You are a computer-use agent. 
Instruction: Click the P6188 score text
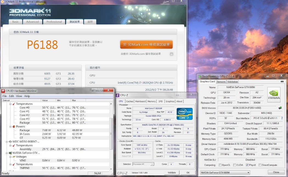tap(43, 45)
